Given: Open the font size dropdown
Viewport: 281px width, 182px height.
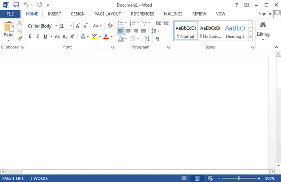Looking at the screenshot, I should (x=71, y=26).
